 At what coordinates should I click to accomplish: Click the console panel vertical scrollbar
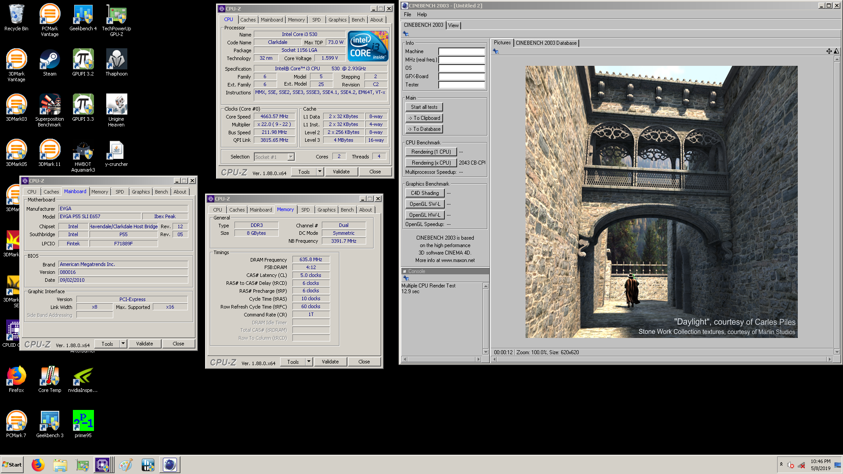point(486,319)
